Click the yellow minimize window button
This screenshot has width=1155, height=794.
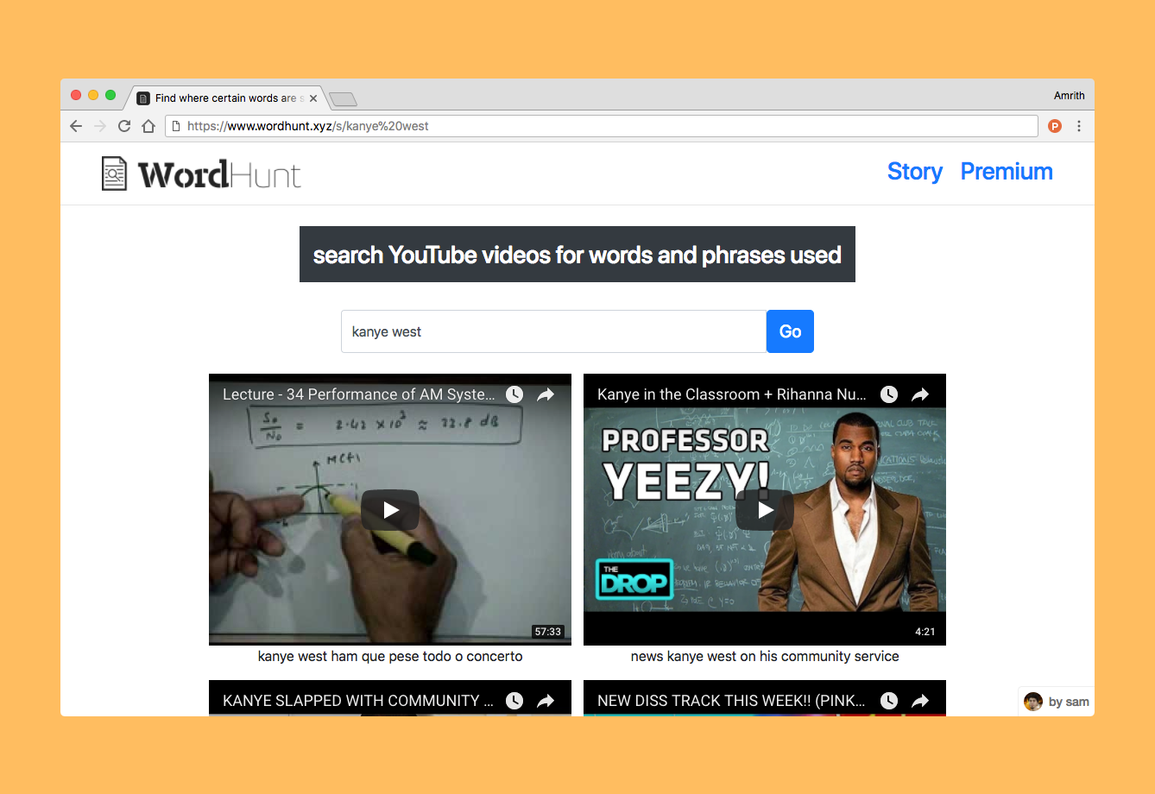tap(93, 95)
